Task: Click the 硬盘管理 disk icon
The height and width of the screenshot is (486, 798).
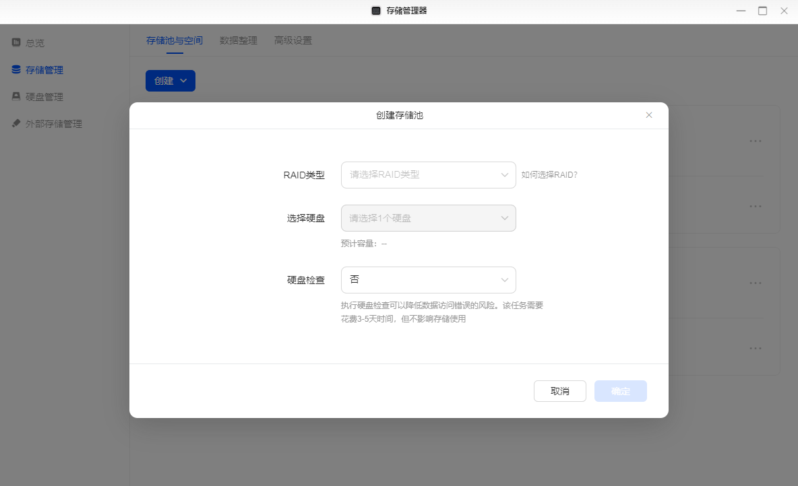Action: [16, 96]
